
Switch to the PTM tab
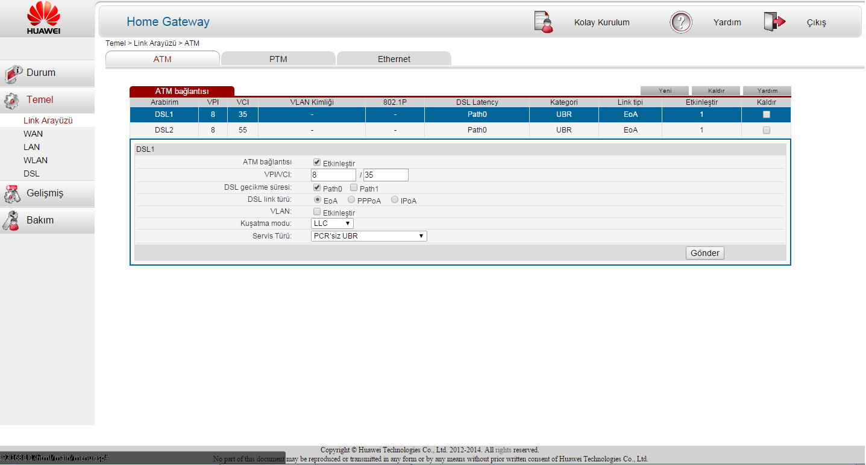(278, 59)
